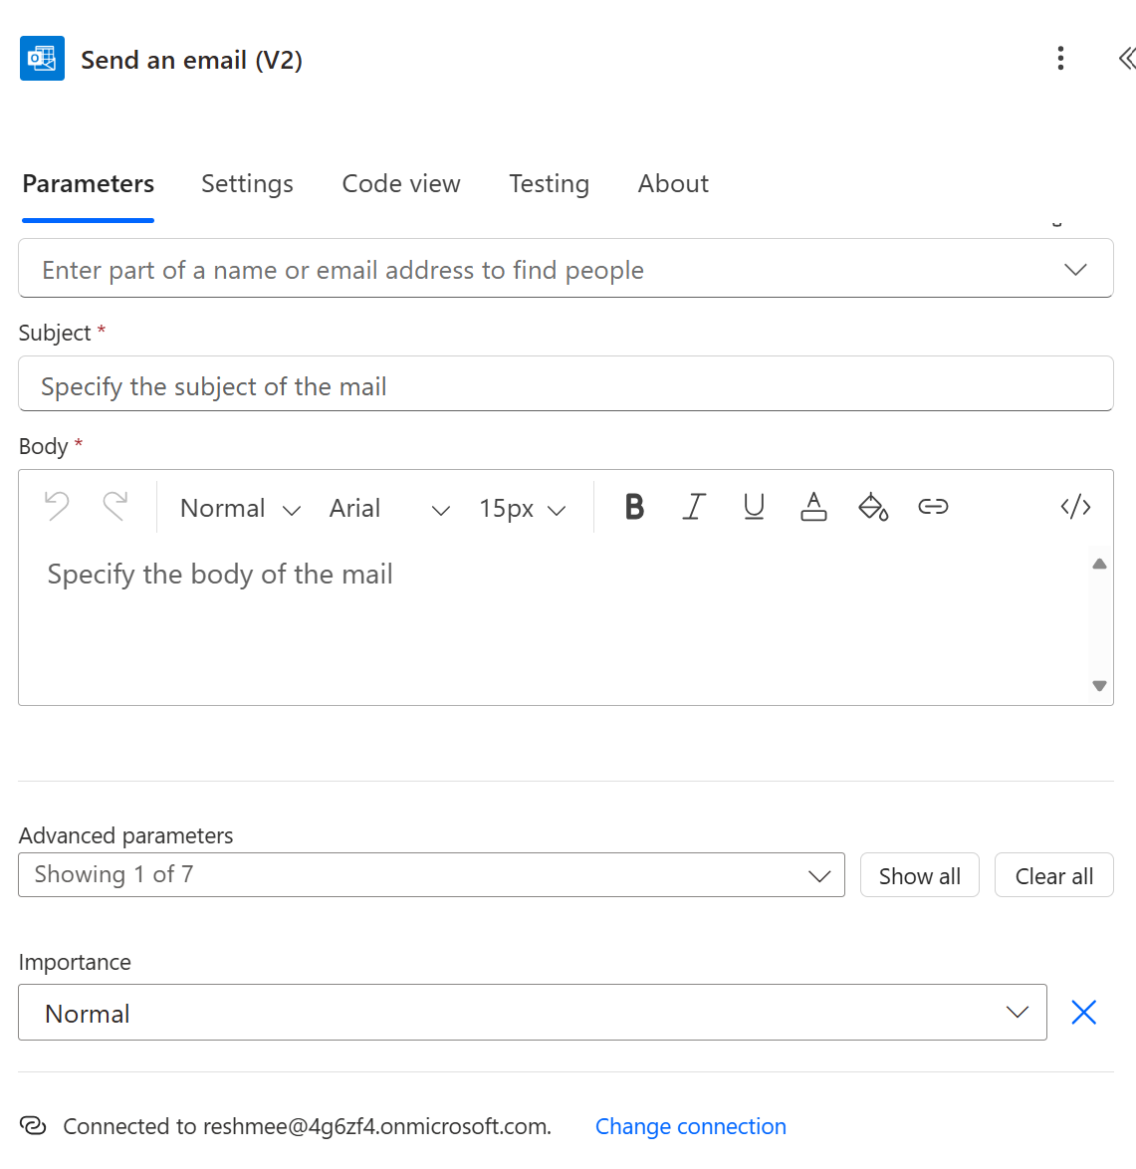
Task: Open the Insert link tool
Action: click(933, 507)
